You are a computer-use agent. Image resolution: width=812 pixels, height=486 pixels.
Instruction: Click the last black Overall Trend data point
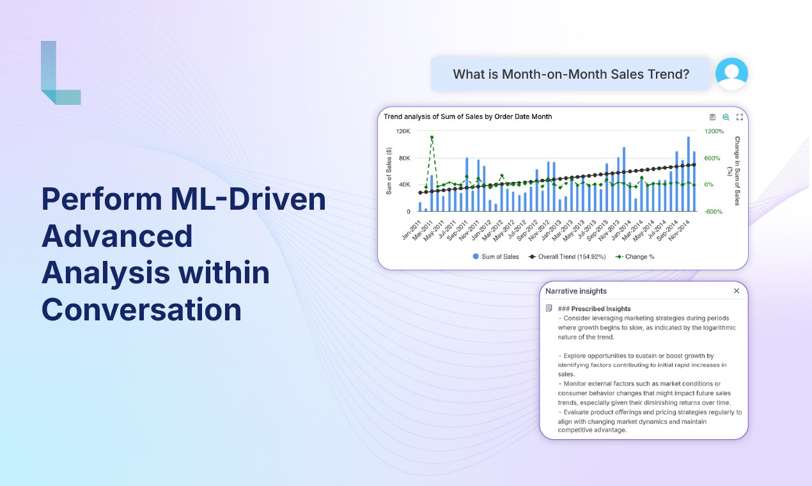pyautogui.click(x=694, y=164)
